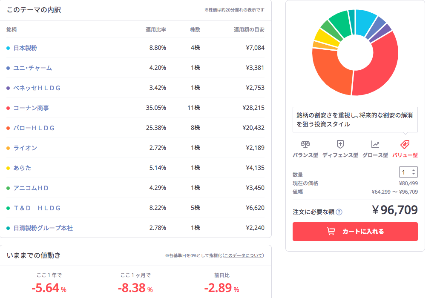Open the 日清製粉グループ本社 stock link
Viewport: 440px width, 298px height.
[x=43, y=228]
